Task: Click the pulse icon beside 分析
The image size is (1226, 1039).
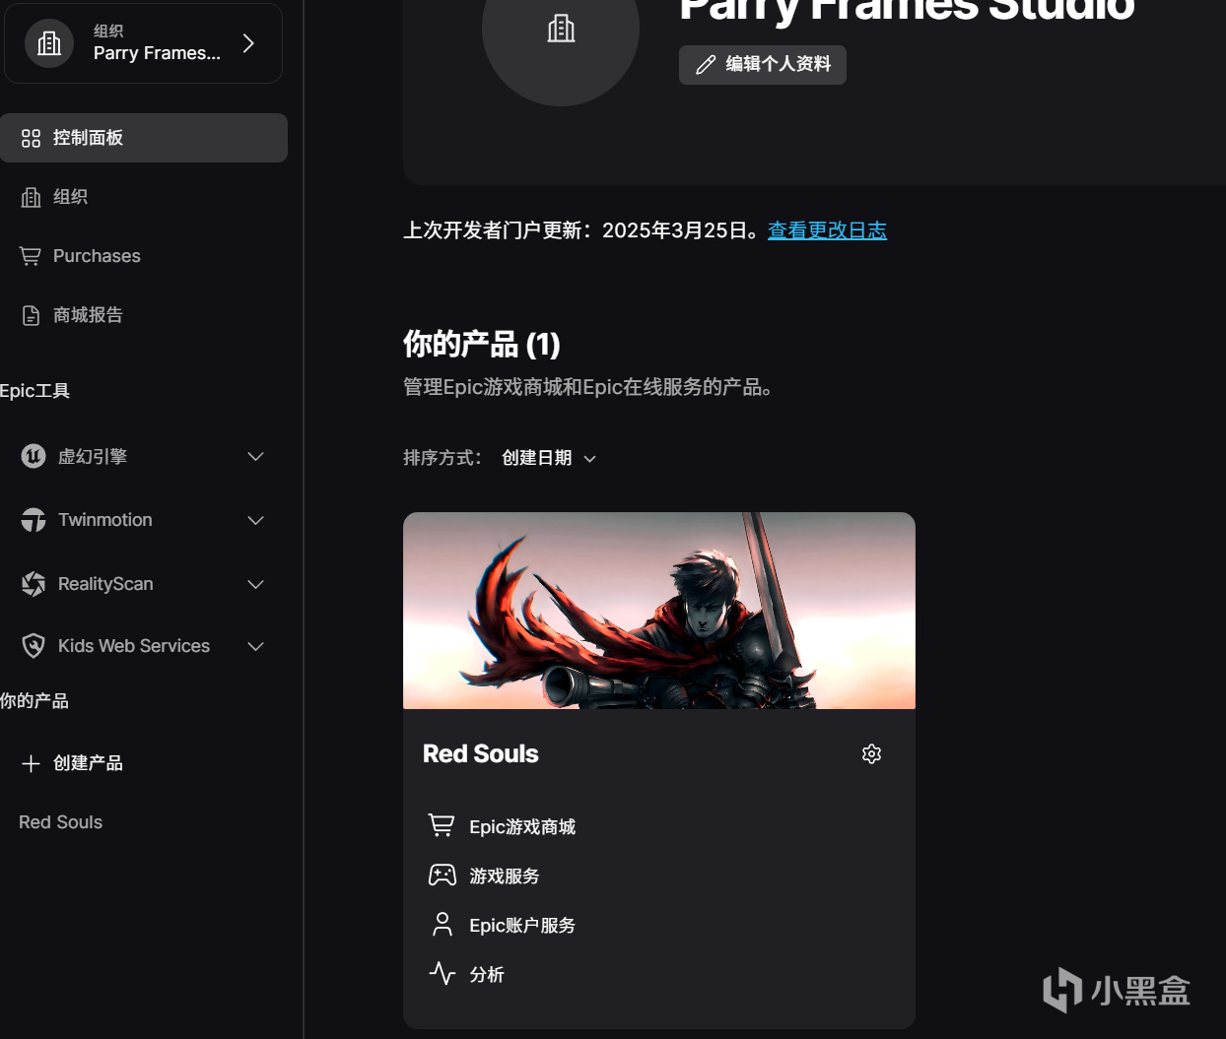Action: [x=443, y=973]
